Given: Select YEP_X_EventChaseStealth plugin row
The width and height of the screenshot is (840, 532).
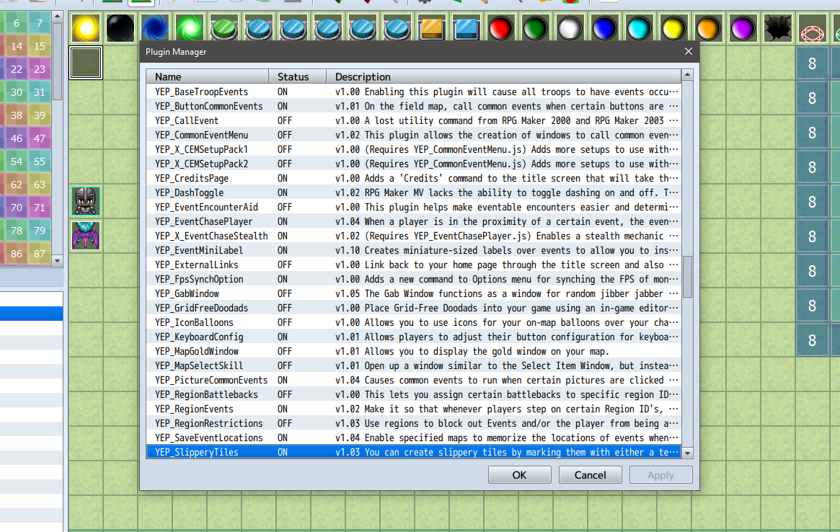Looking at the screenshot, I should coord(414,236).
